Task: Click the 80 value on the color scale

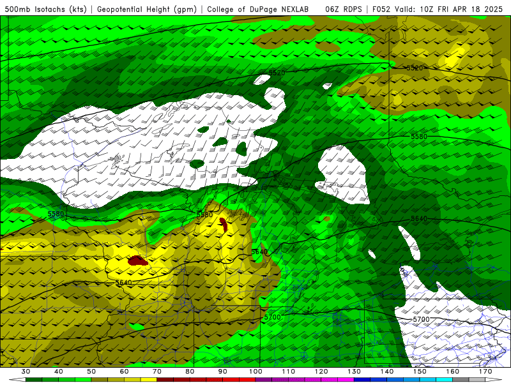Action: point(190,372)
